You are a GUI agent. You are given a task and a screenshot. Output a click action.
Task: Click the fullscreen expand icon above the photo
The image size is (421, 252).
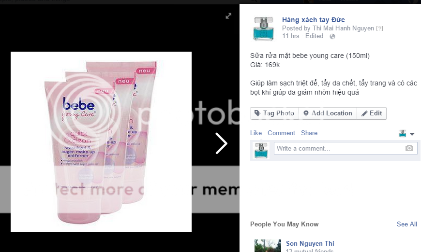tap(228, 16)
